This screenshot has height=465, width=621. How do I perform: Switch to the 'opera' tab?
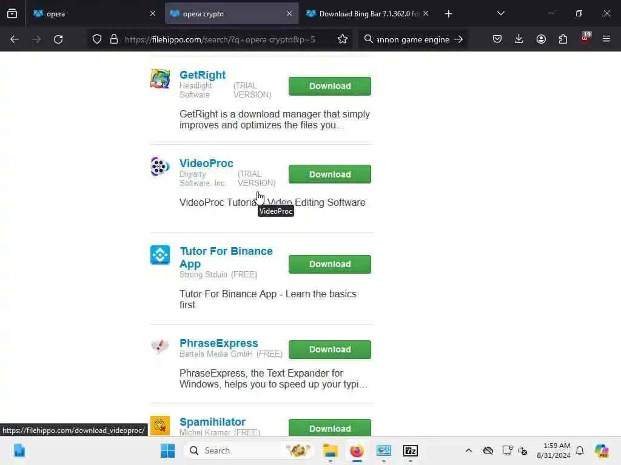94,13
